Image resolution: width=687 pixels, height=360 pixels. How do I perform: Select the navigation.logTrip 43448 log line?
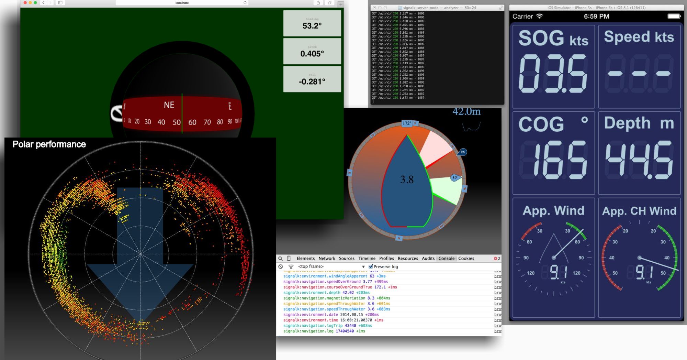click(388, 326)
